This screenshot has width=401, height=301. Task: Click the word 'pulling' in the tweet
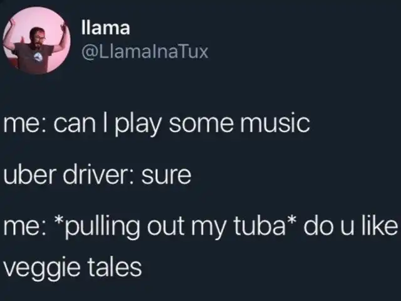click(102, 227)
